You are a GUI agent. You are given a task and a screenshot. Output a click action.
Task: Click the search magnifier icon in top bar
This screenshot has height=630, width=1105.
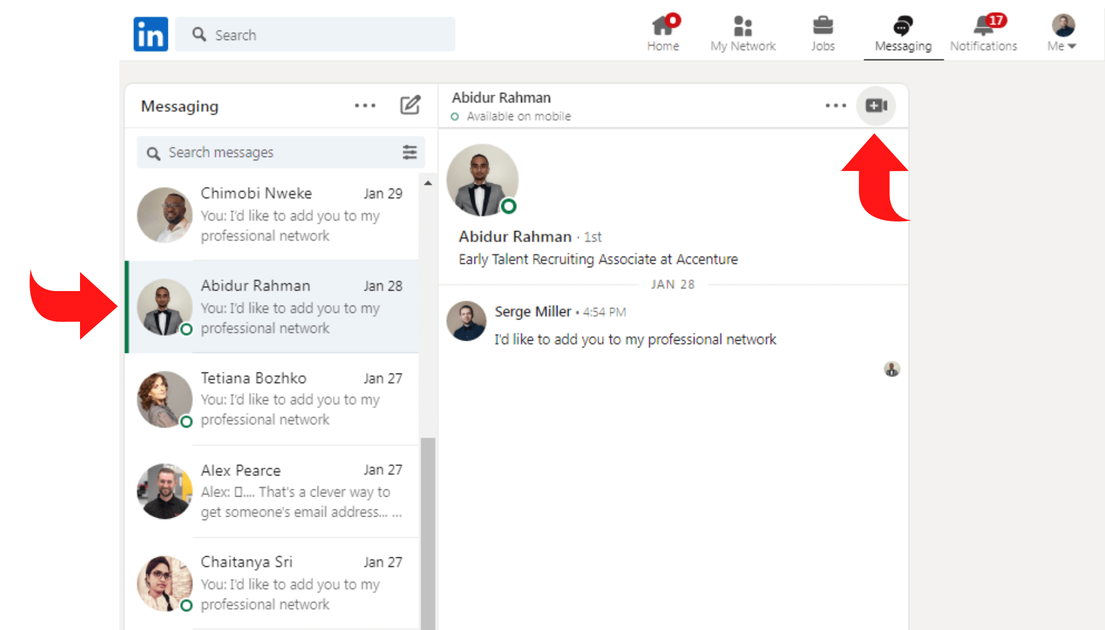[x=199, y=34]
